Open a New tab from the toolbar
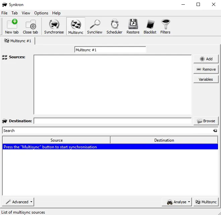 tap(12, 26)
